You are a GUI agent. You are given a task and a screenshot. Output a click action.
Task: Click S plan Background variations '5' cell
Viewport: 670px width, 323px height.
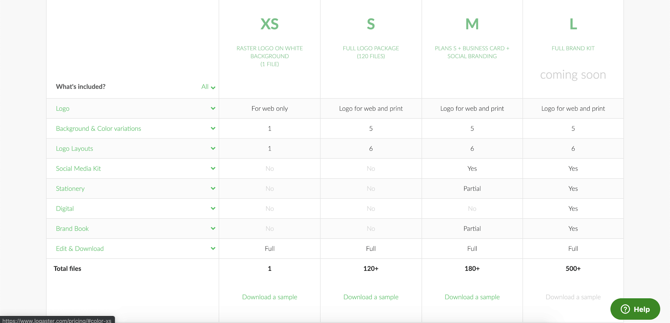[371, 128]
